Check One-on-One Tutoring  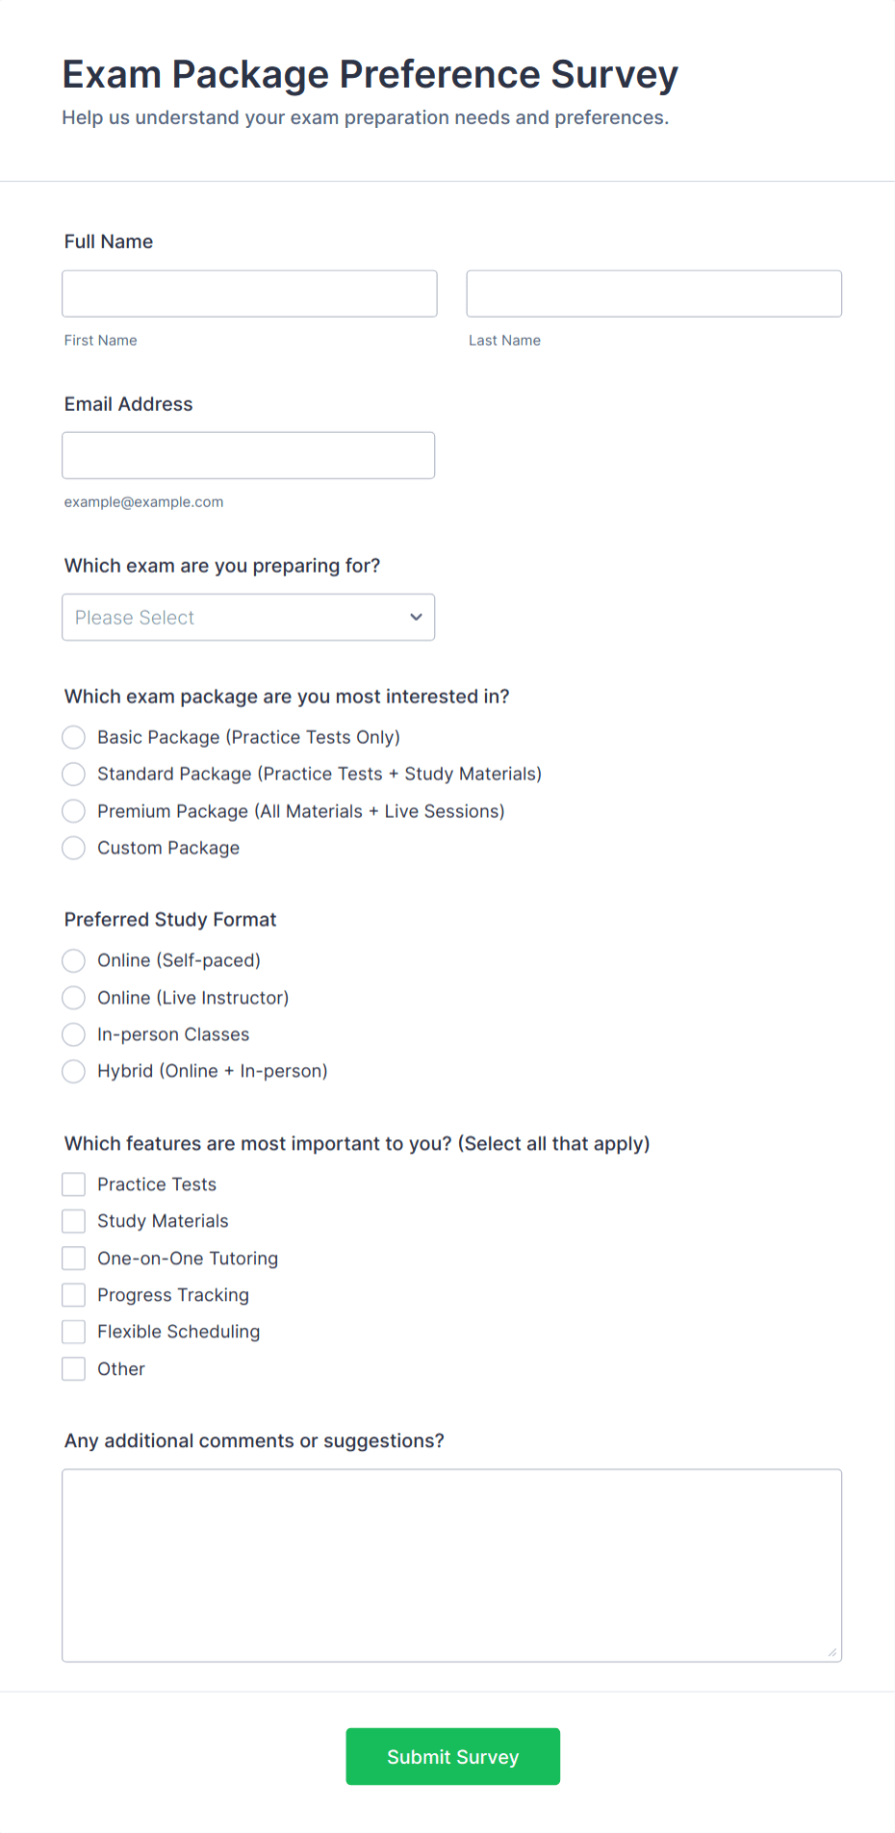73,1258
